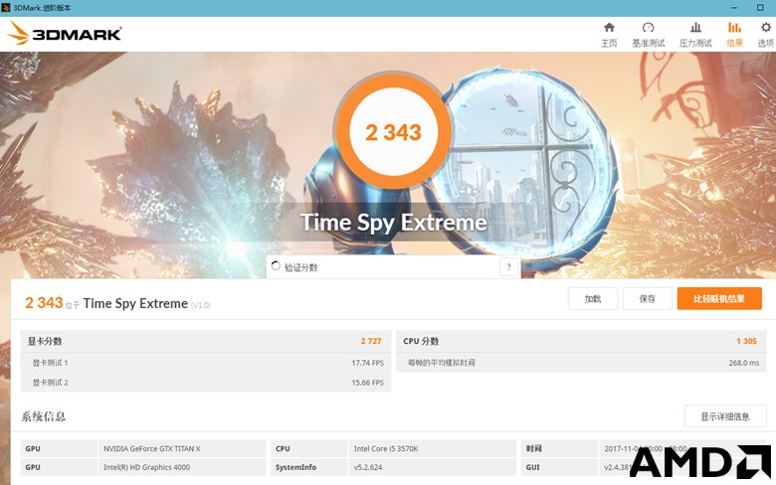The width and height of the screenshot is (776, 485).
Task: Click the 保存 save button
Action: [x=648, y=298]
